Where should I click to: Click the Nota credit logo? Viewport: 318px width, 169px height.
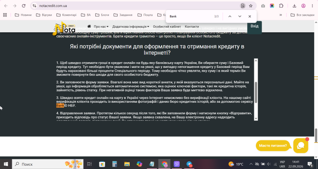pos(64,29)
